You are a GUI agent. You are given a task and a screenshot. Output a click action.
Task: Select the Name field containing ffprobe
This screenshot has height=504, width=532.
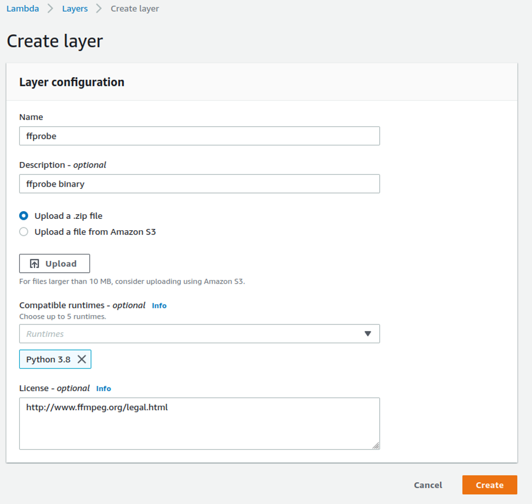click(x=199, y=136)
